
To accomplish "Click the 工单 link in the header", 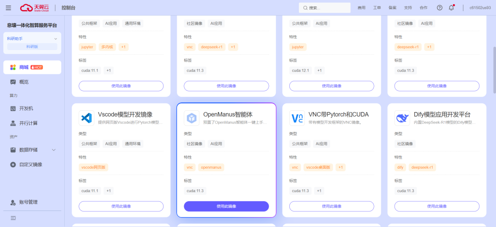I will (377, 8).
